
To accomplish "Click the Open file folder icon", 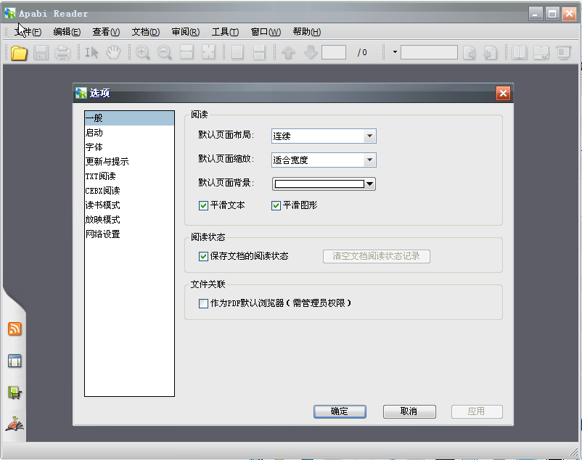I will 19,53.
